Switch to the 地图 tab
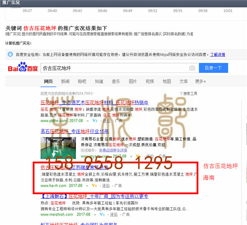This screenshot has width=247, height=225. (167, 81)
